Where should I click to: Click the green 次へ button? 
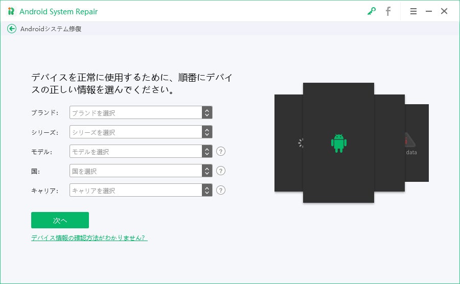[x=60, y=220]
